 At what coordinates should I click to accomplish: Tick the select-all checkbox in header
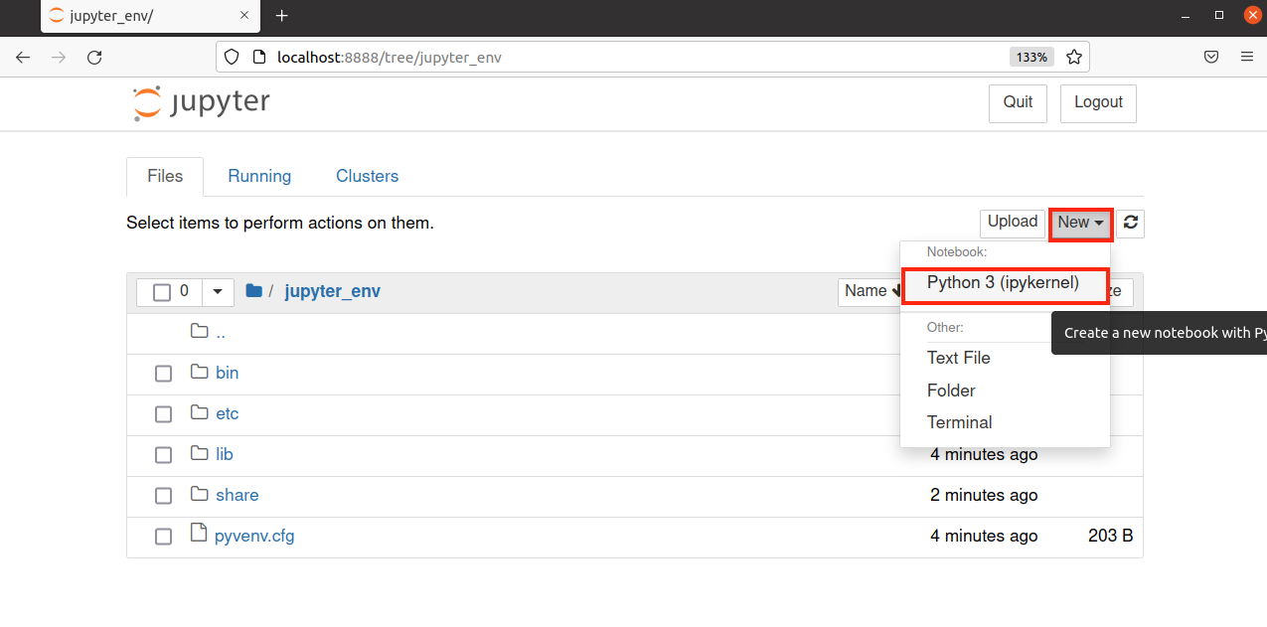161,292
